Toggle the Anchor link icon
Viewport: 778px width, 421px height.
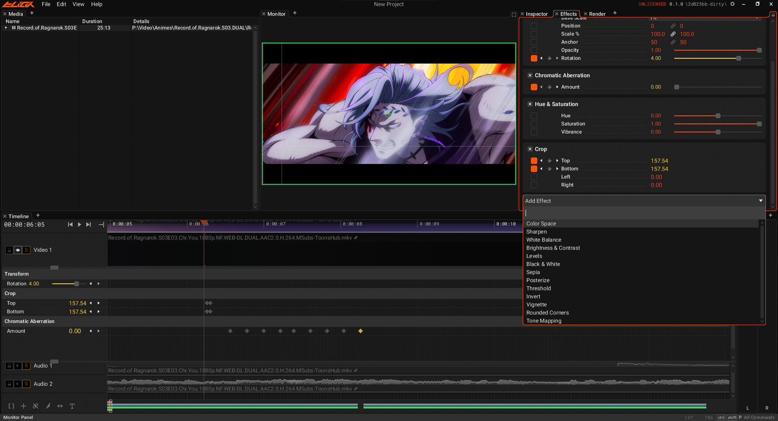[673, 42]
